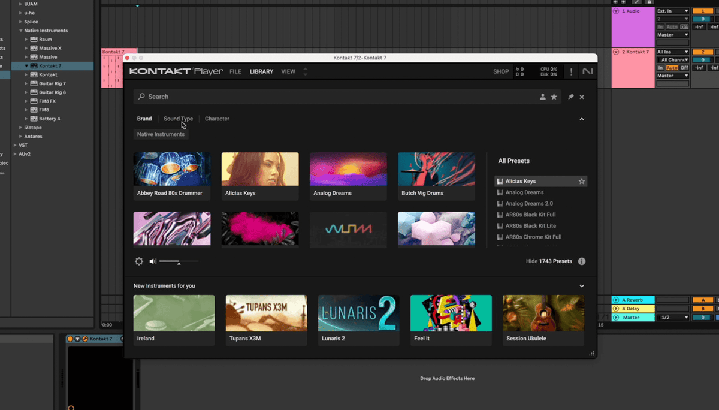The width and height of the screenshot is (719, 410).
Task: Toggle the B Delay track activator B
Action: pos(703,309)
